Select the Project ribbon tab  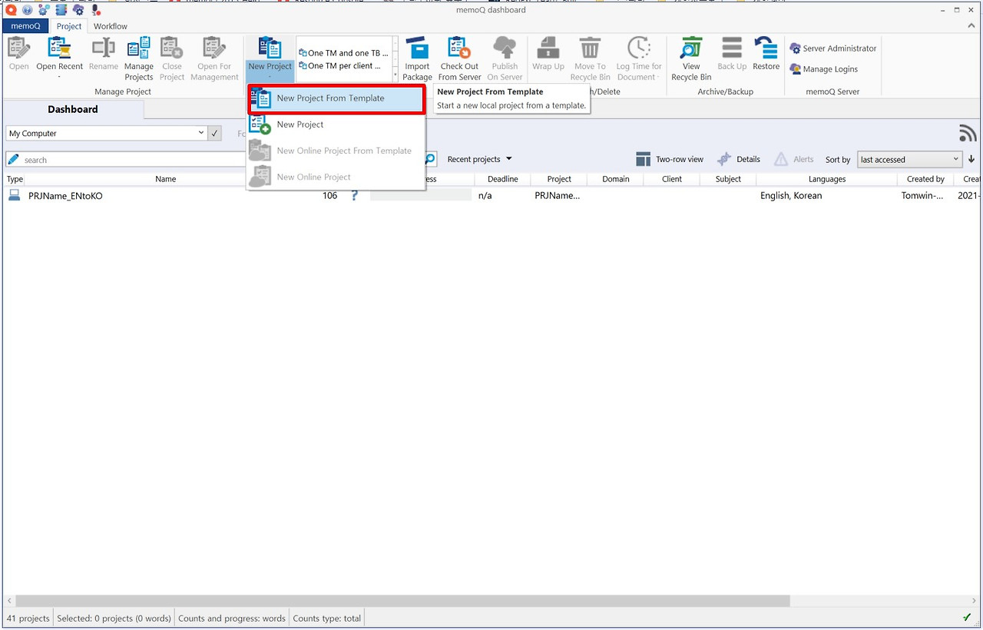click(x=69, y=26)
